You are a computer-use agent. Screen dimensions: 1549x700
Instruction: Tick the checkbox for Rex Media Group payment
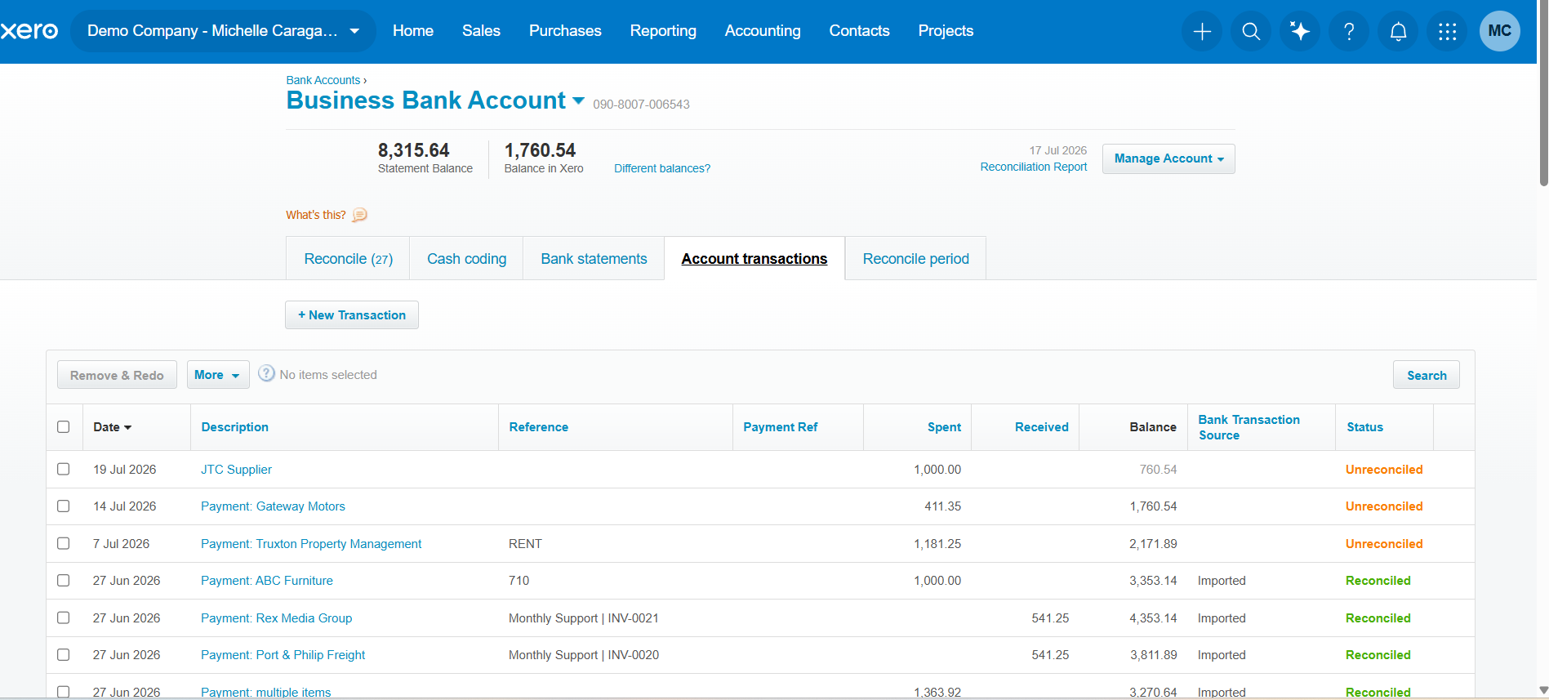64,618
